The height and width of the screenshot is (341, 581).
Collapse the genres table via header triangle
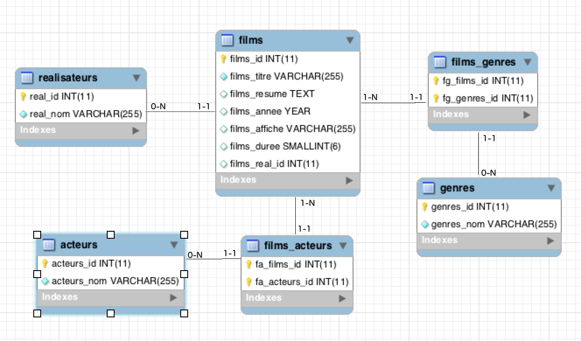pos(551,188)
